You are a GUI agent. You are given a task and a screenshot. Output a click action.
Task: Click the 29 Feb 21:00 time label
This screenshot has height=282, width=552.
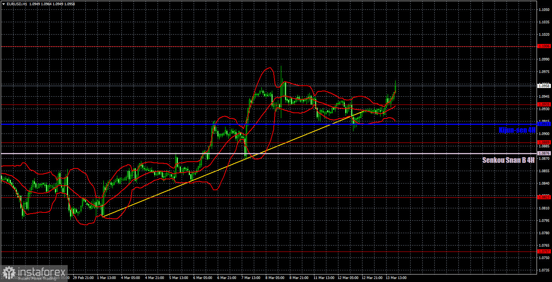83,278
